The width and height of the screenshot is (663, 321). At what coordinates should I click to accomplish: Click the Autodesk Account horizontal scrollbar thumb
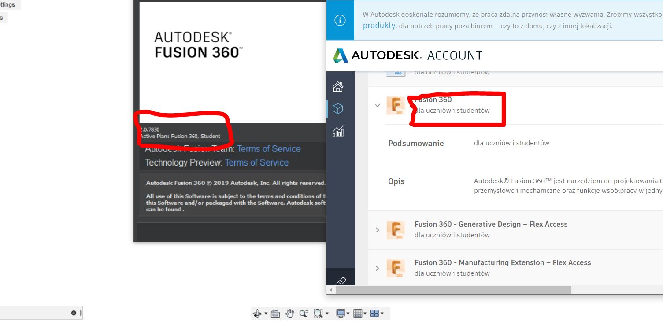[453, 290]
